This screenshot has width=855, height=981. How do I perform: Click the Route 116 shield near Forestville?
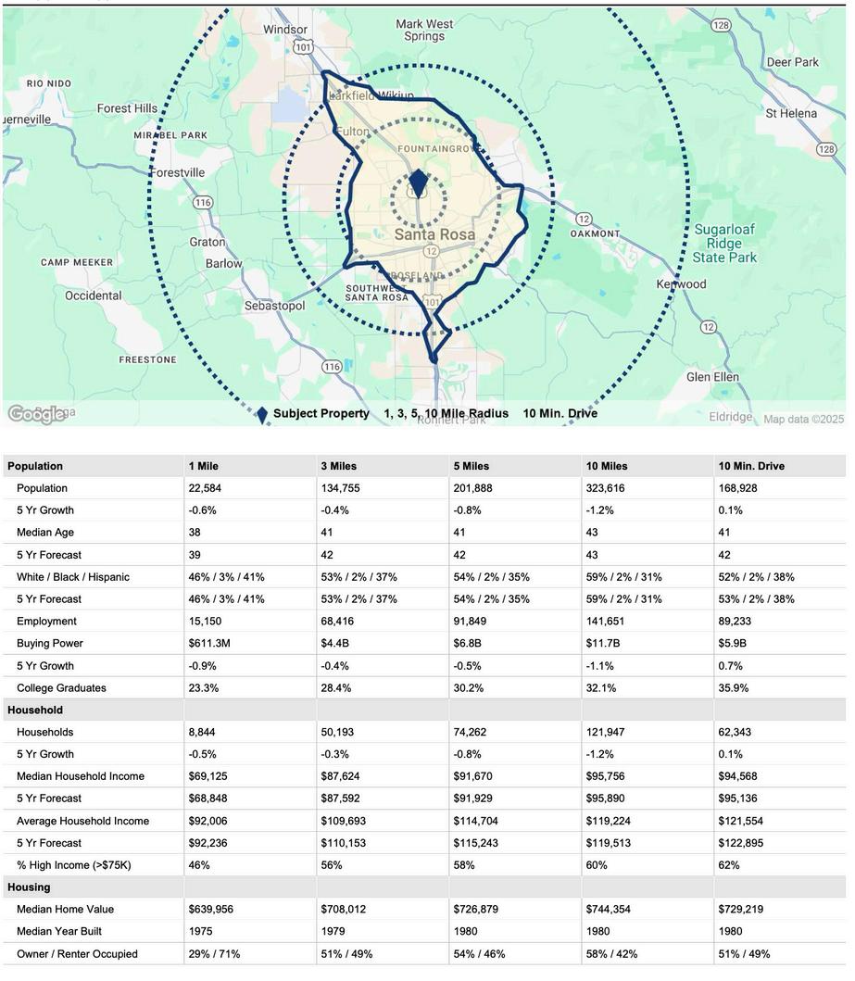pos(203,203)
